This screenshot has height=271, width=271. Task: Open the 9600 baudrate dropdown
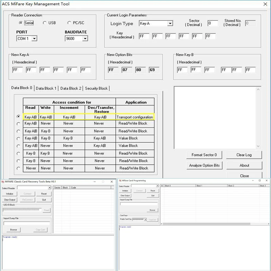pos(85,39)
